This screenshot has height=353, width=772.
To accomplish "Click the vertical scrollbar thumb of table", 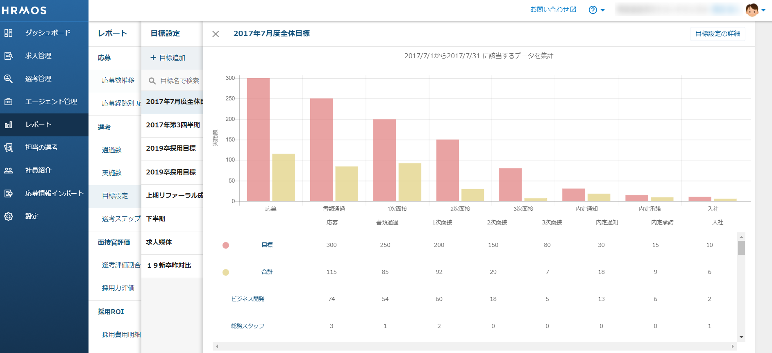I will (741, 248).
